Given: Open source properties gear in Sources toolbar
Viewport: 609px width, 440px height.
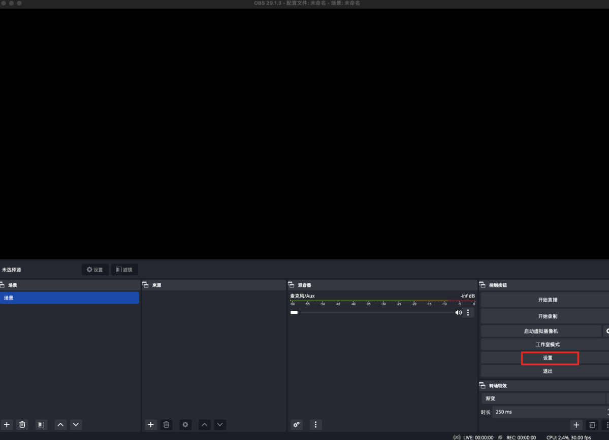Looking at the screenshot, I should [x=185, y=424].
